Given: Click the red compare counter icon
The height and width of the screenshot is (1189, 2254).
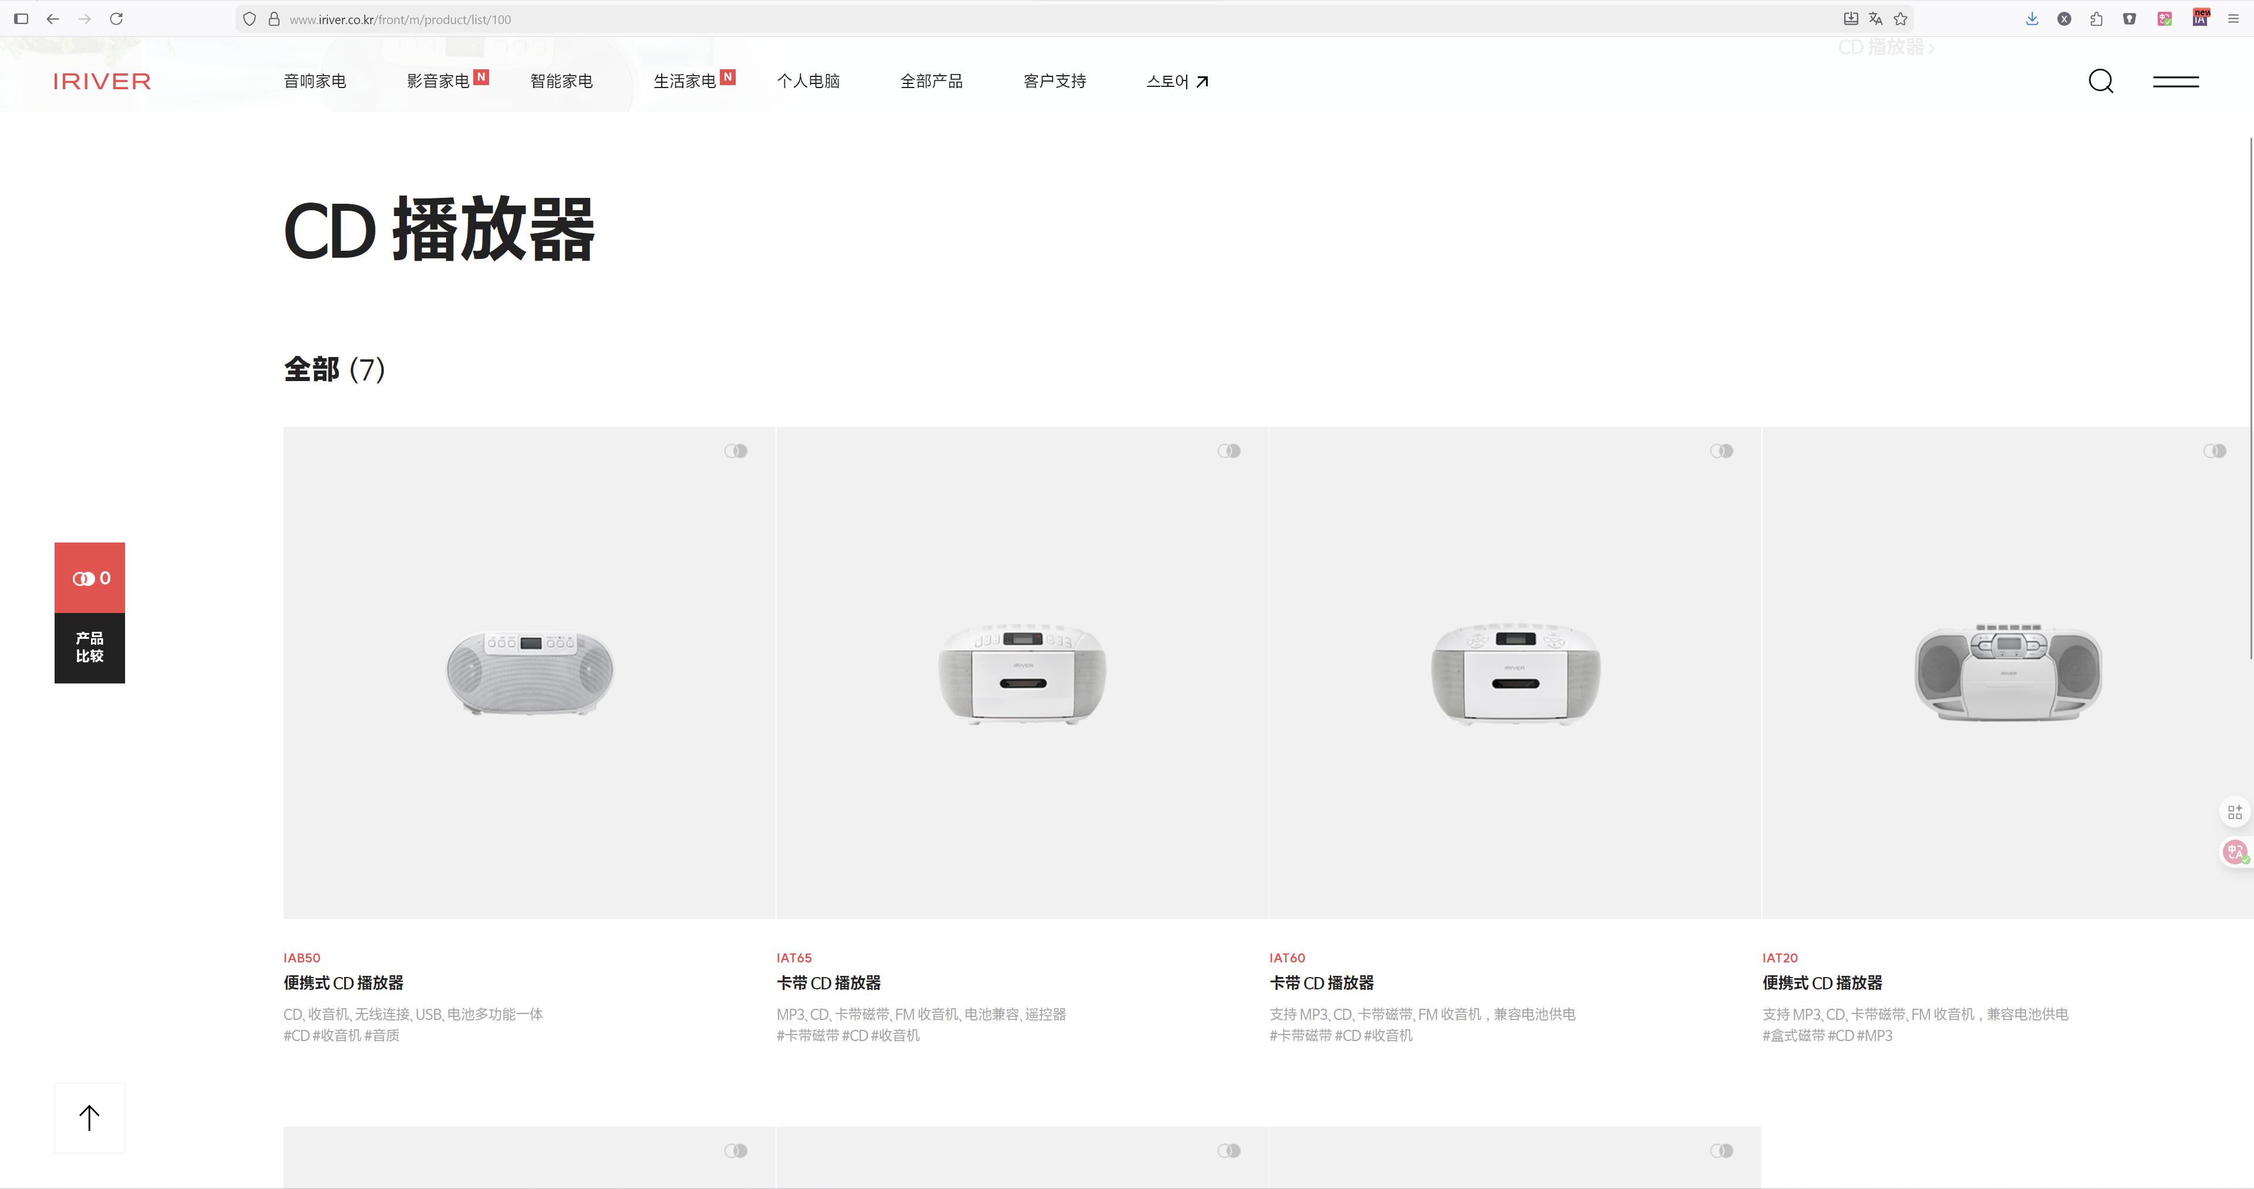Looking at the screenshot, I should (x=90, y=577).
